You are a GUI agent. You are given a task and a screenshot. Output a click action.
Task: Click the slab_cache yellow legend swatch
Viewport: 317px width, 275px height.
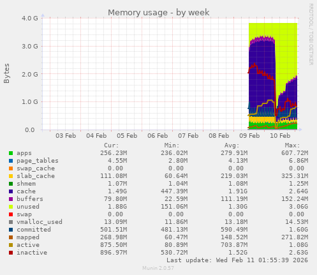click(x=11, y=176)
